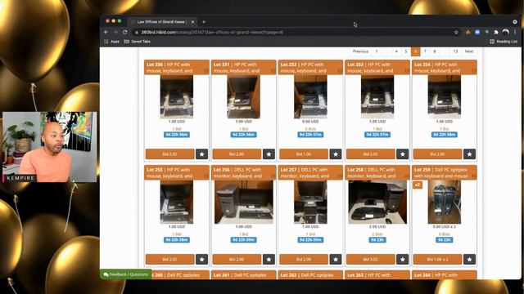Open the Chrome three-dot menu
Viewport: 524px width, 294px height.
(515, 33)
